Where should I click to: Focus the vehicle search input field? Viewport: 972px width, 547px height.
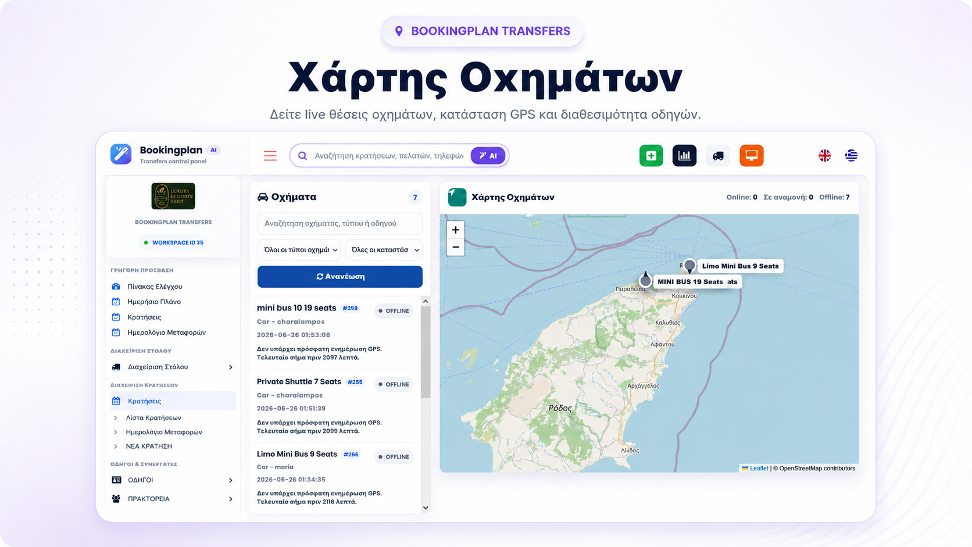pyautogui.click(x=340, y=223)
